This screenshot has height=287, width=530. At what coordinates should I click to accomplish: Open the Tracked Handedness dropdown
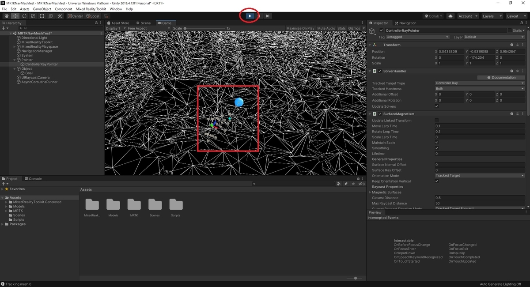pos(480,88)
